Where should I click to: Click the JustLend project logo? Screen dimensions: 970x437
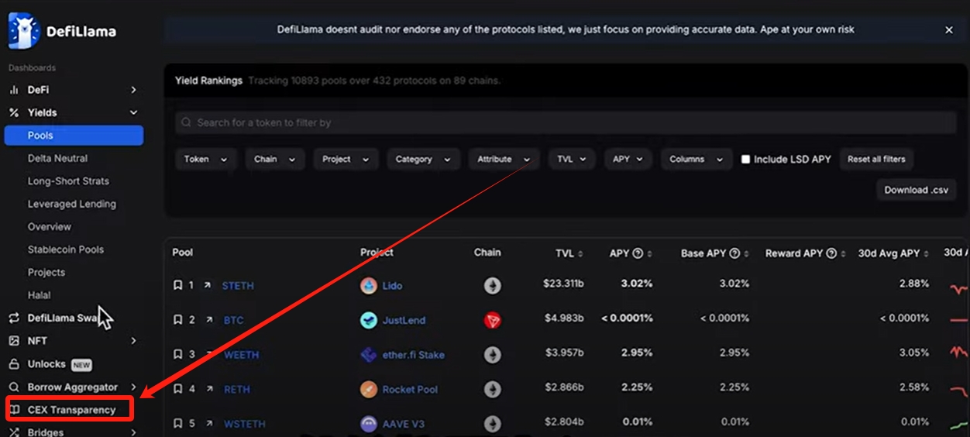pyautogui.click(x=369, y=320)
